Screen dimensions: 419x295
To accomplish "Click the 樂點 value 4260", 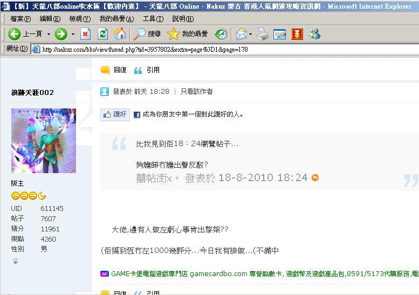I will coord(48,239).
